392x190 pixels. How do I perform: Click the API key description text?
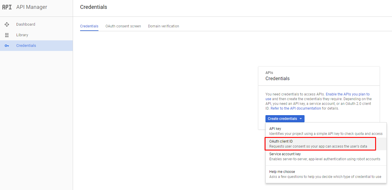pyautogui.click(x=326, y=134)
